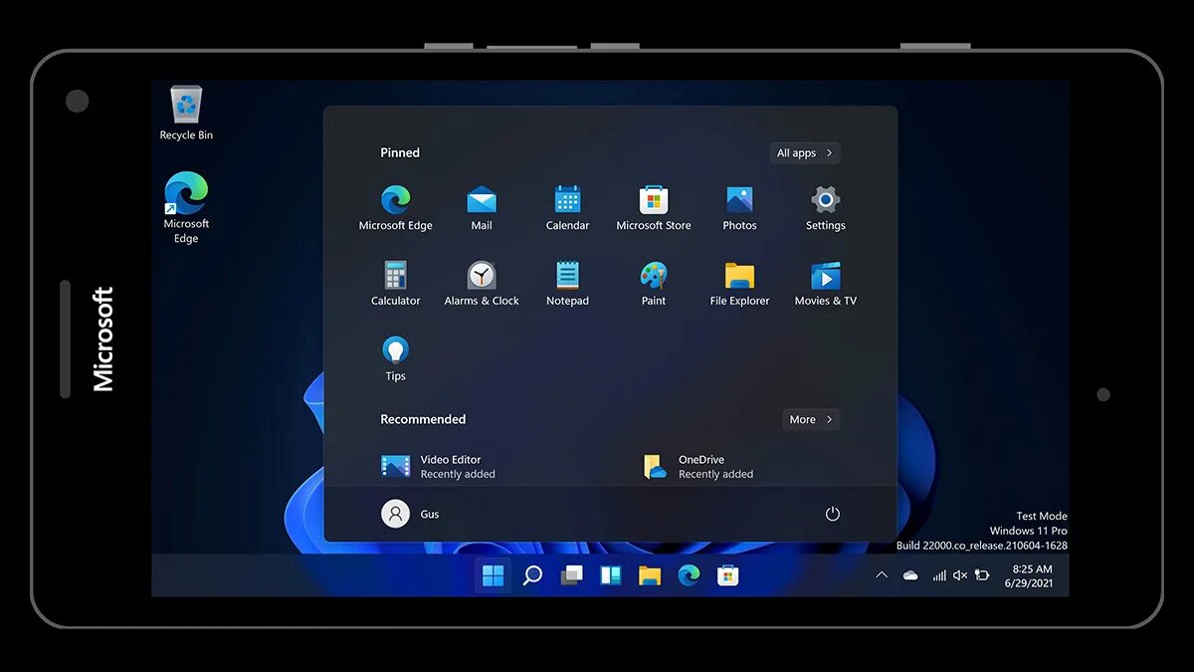Screen dimensions: 1194x672
Task: Open the Gus user account menu
Action: coord(410,514)
